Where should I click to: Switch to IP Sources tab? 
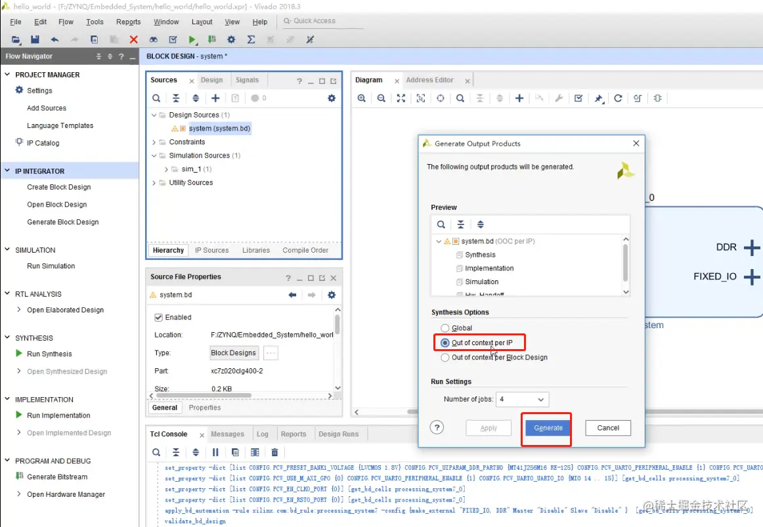coord(211,250)
